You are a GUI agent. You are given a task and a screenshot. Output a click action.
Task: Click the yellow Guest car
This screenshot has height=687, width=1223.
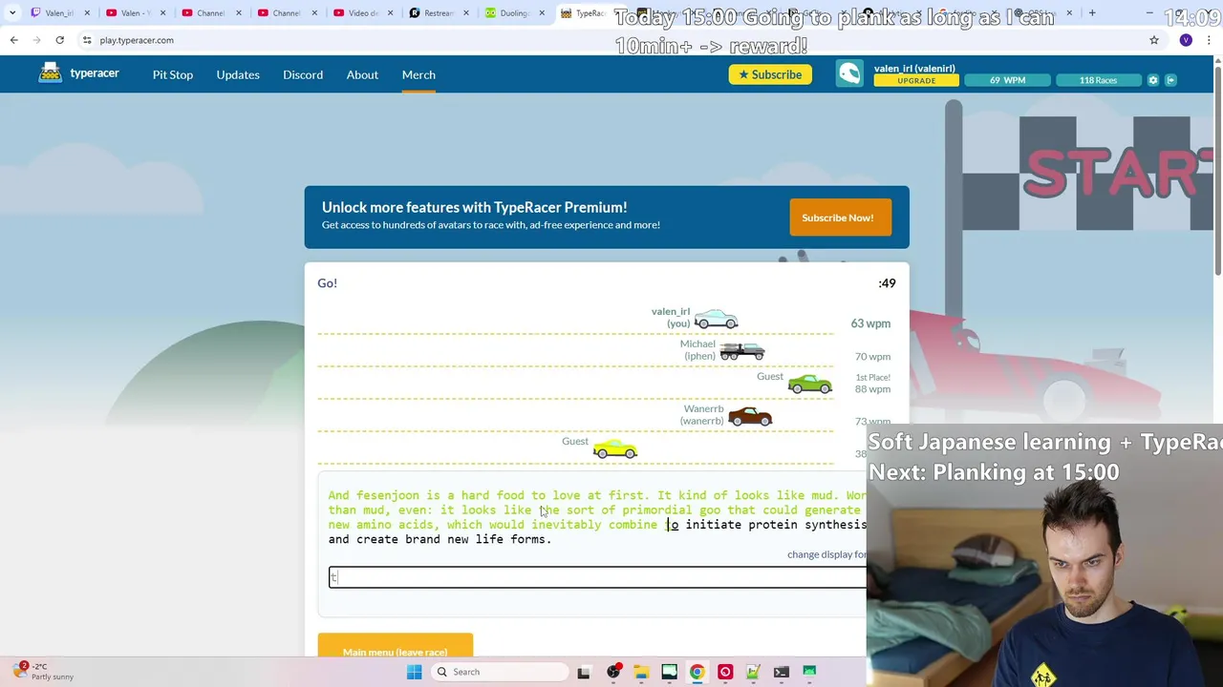pyautogui.click(x=614, y=448)
